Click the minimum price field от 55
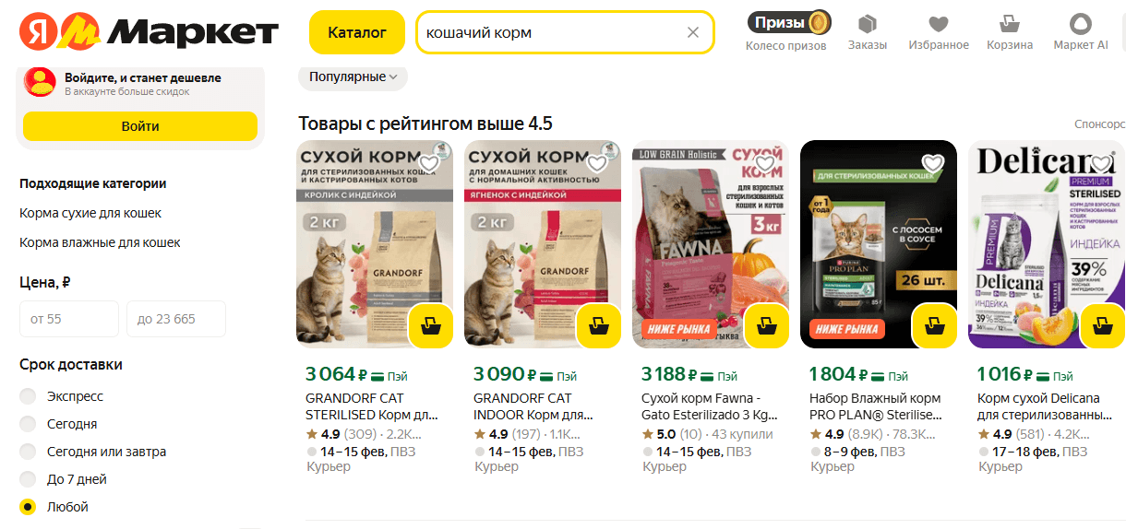The width and height of the screenshot is (1126, 529). [x=69, y=319]
